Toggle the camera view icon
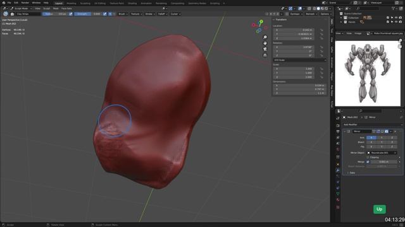Image resolution: width=405 pixels, height=227 pixels. pos(265,49)
